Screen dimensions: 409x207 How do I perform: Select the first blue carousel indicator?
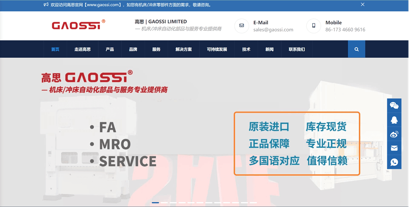coord(155,203)
